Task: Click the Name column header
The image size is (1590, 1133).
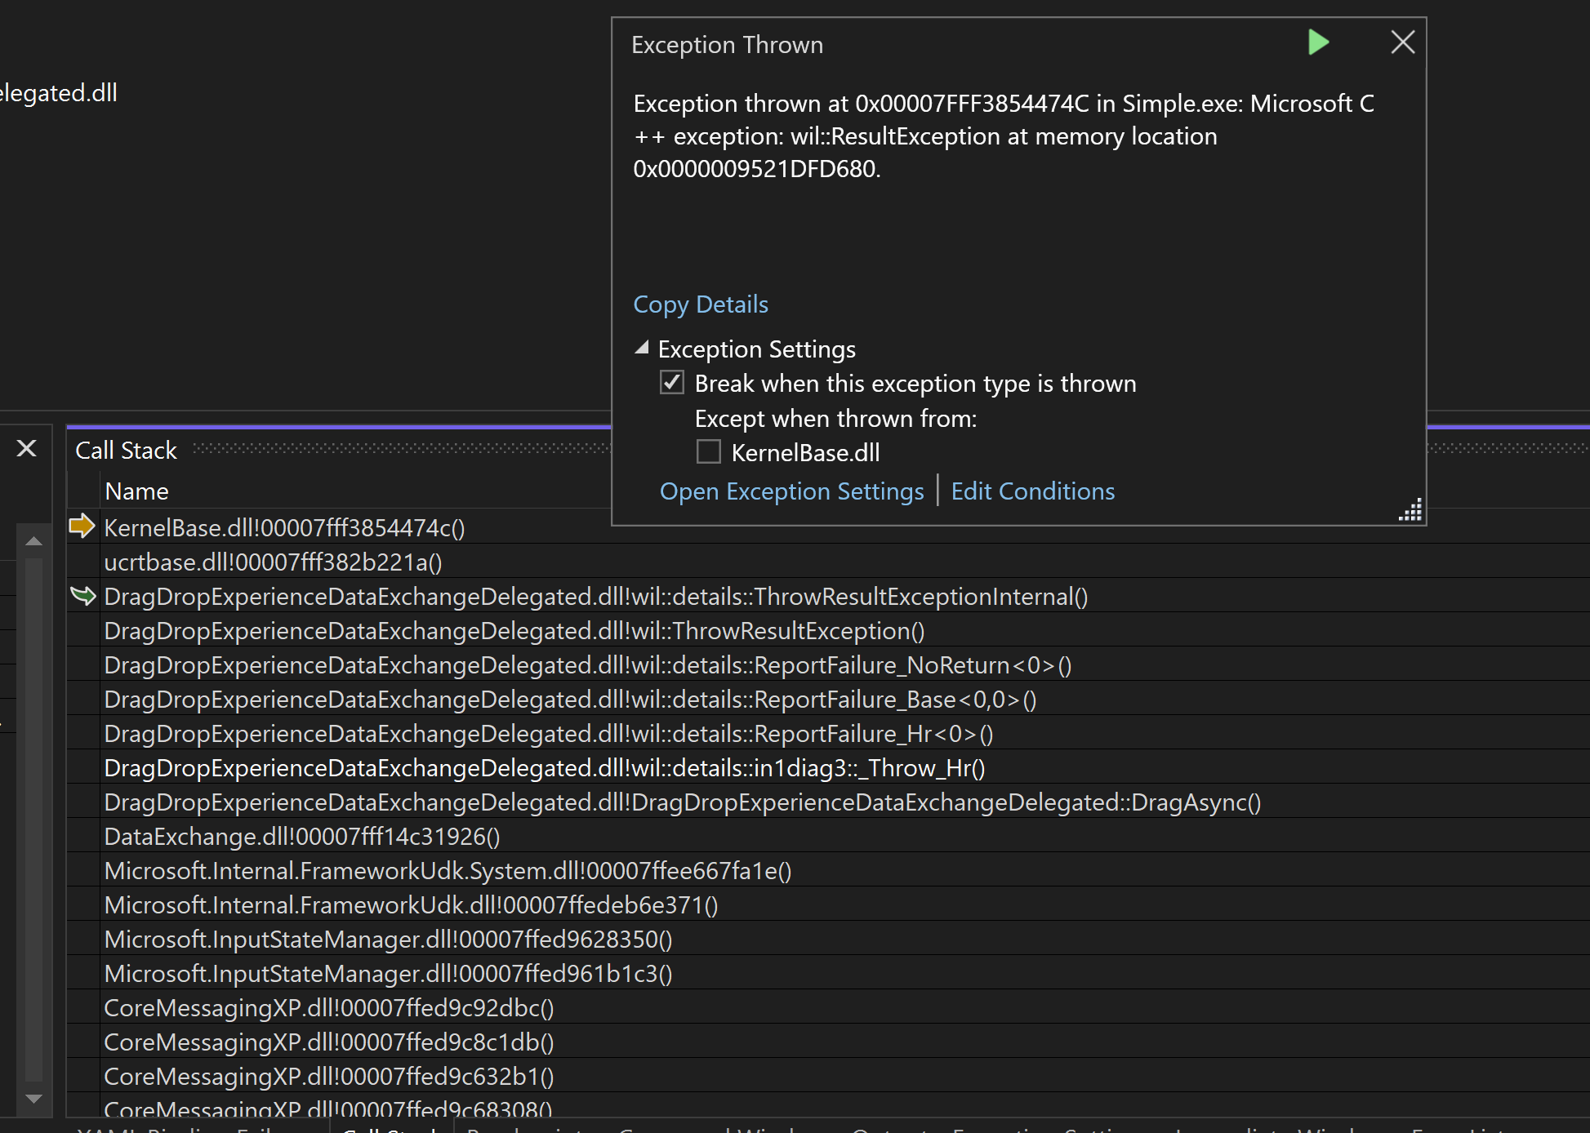Action: [x=136, y=491]
